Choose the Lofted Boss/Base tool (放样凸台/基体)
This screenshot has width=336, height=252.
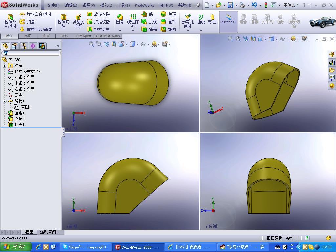coord(35,29)
